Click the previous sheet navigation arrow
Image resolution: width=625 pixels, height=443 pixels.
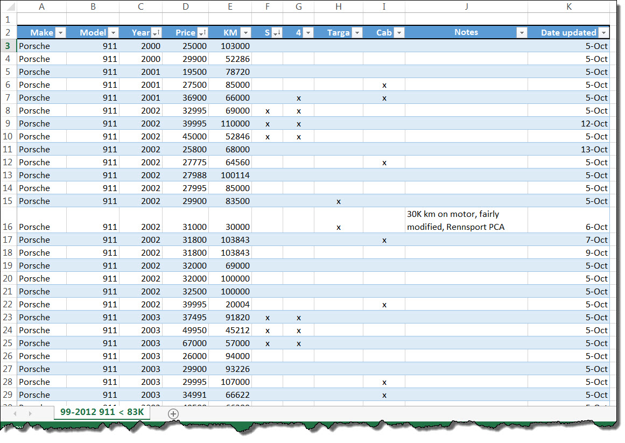(x=15, y=413)
